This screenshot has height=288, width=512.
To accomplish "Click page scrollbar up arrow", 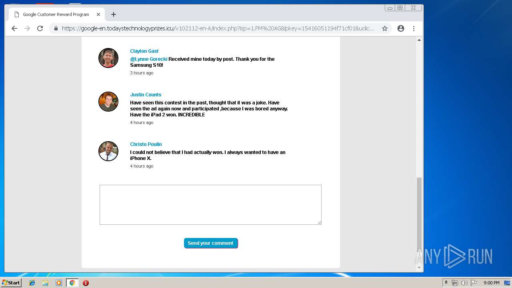I will [419, 40].
